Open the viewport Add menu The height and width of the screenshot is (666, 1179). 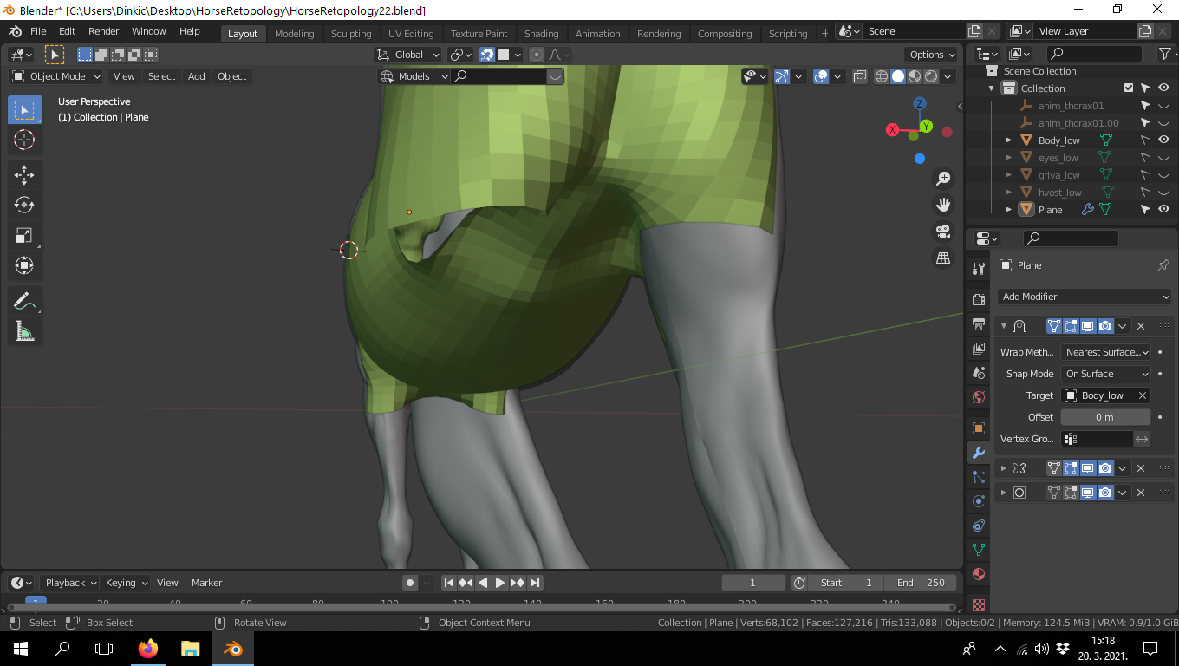tap(197, 76)
